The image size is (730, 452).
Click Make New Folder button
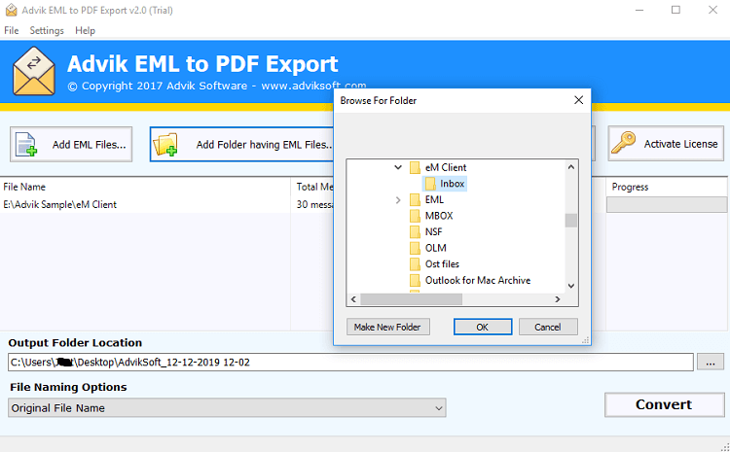click(387, 327)
